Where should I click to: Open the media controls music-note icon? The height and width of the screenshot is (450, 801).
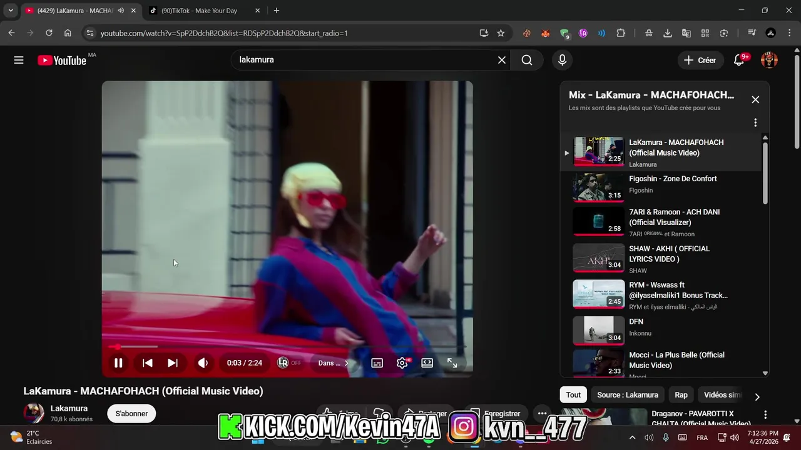(x=752, y=33)
